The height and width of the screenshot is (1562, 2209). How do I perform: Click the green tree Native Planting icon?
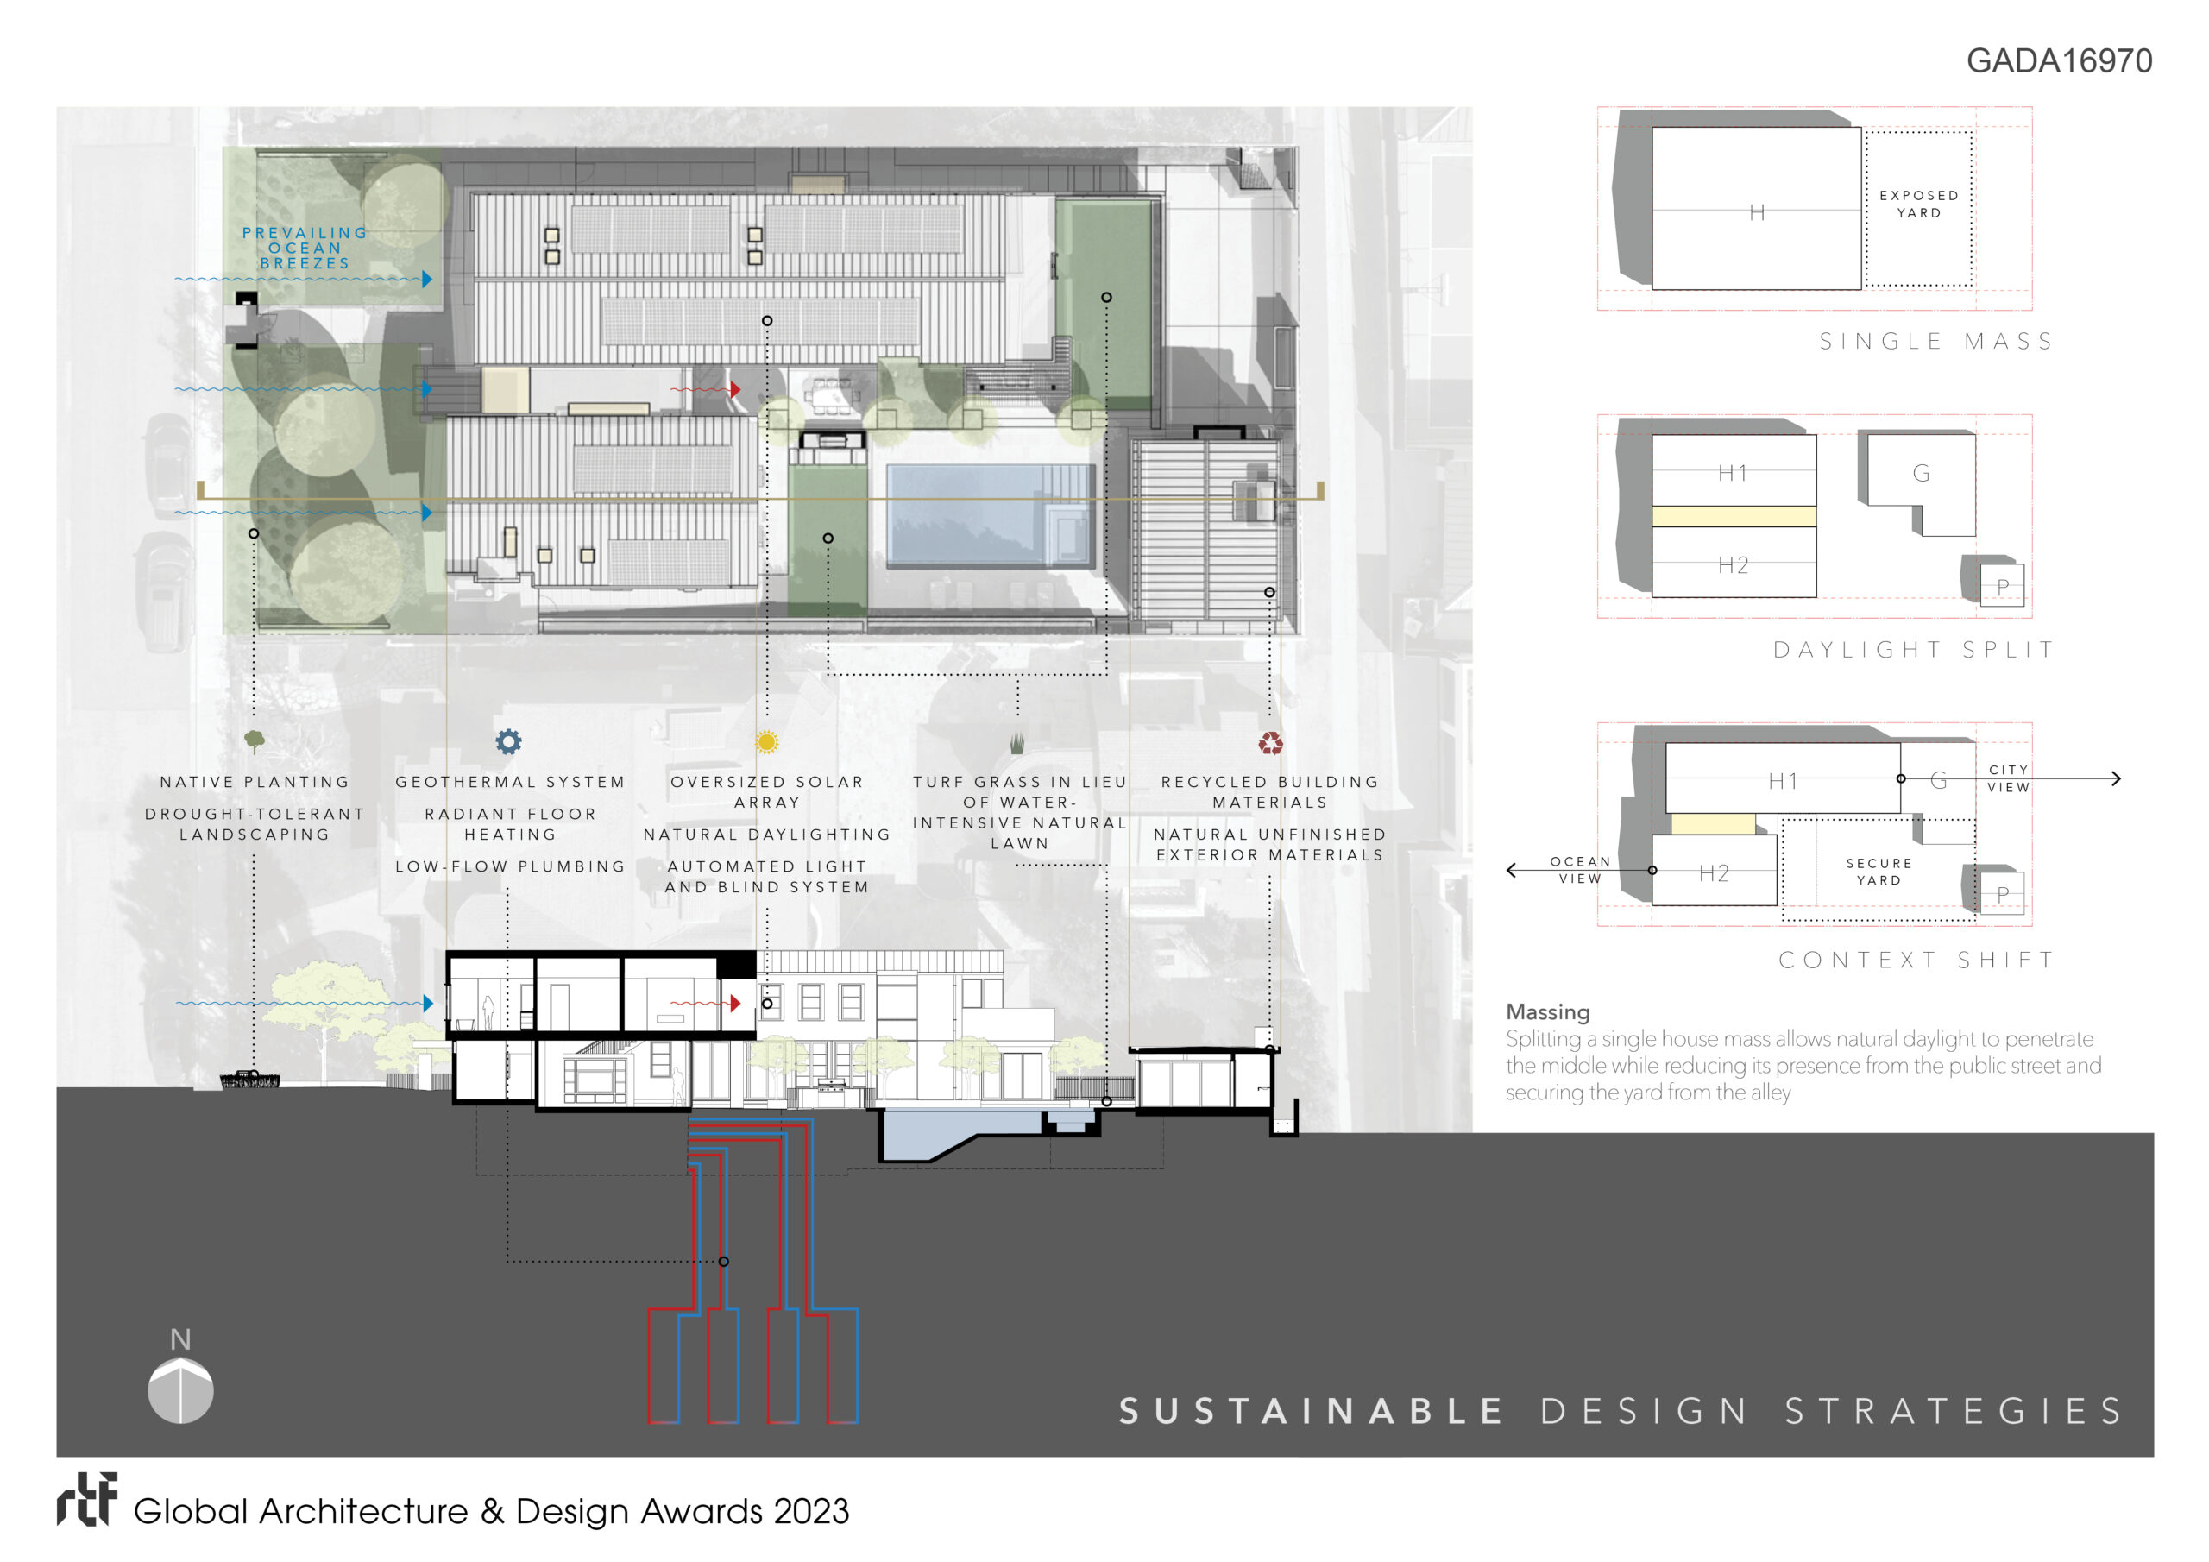(x=254, y=740)
